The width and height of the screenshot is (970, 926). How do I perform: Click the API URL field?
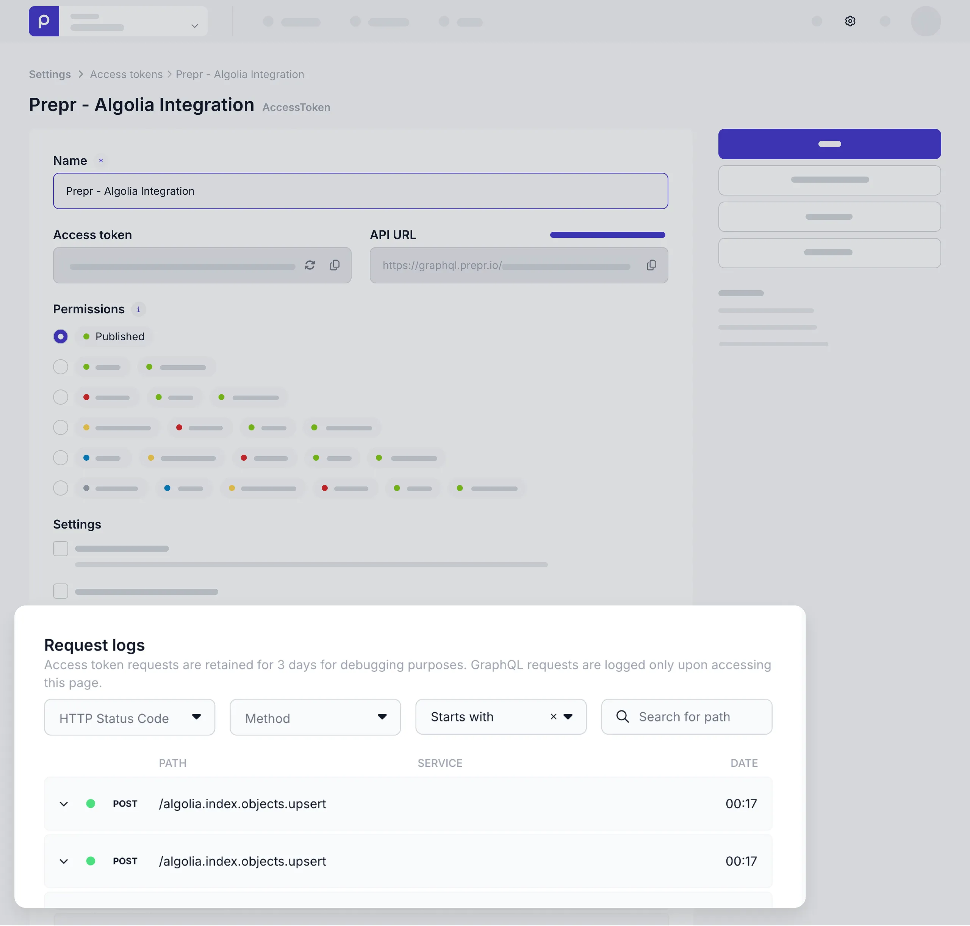point(519,265)
